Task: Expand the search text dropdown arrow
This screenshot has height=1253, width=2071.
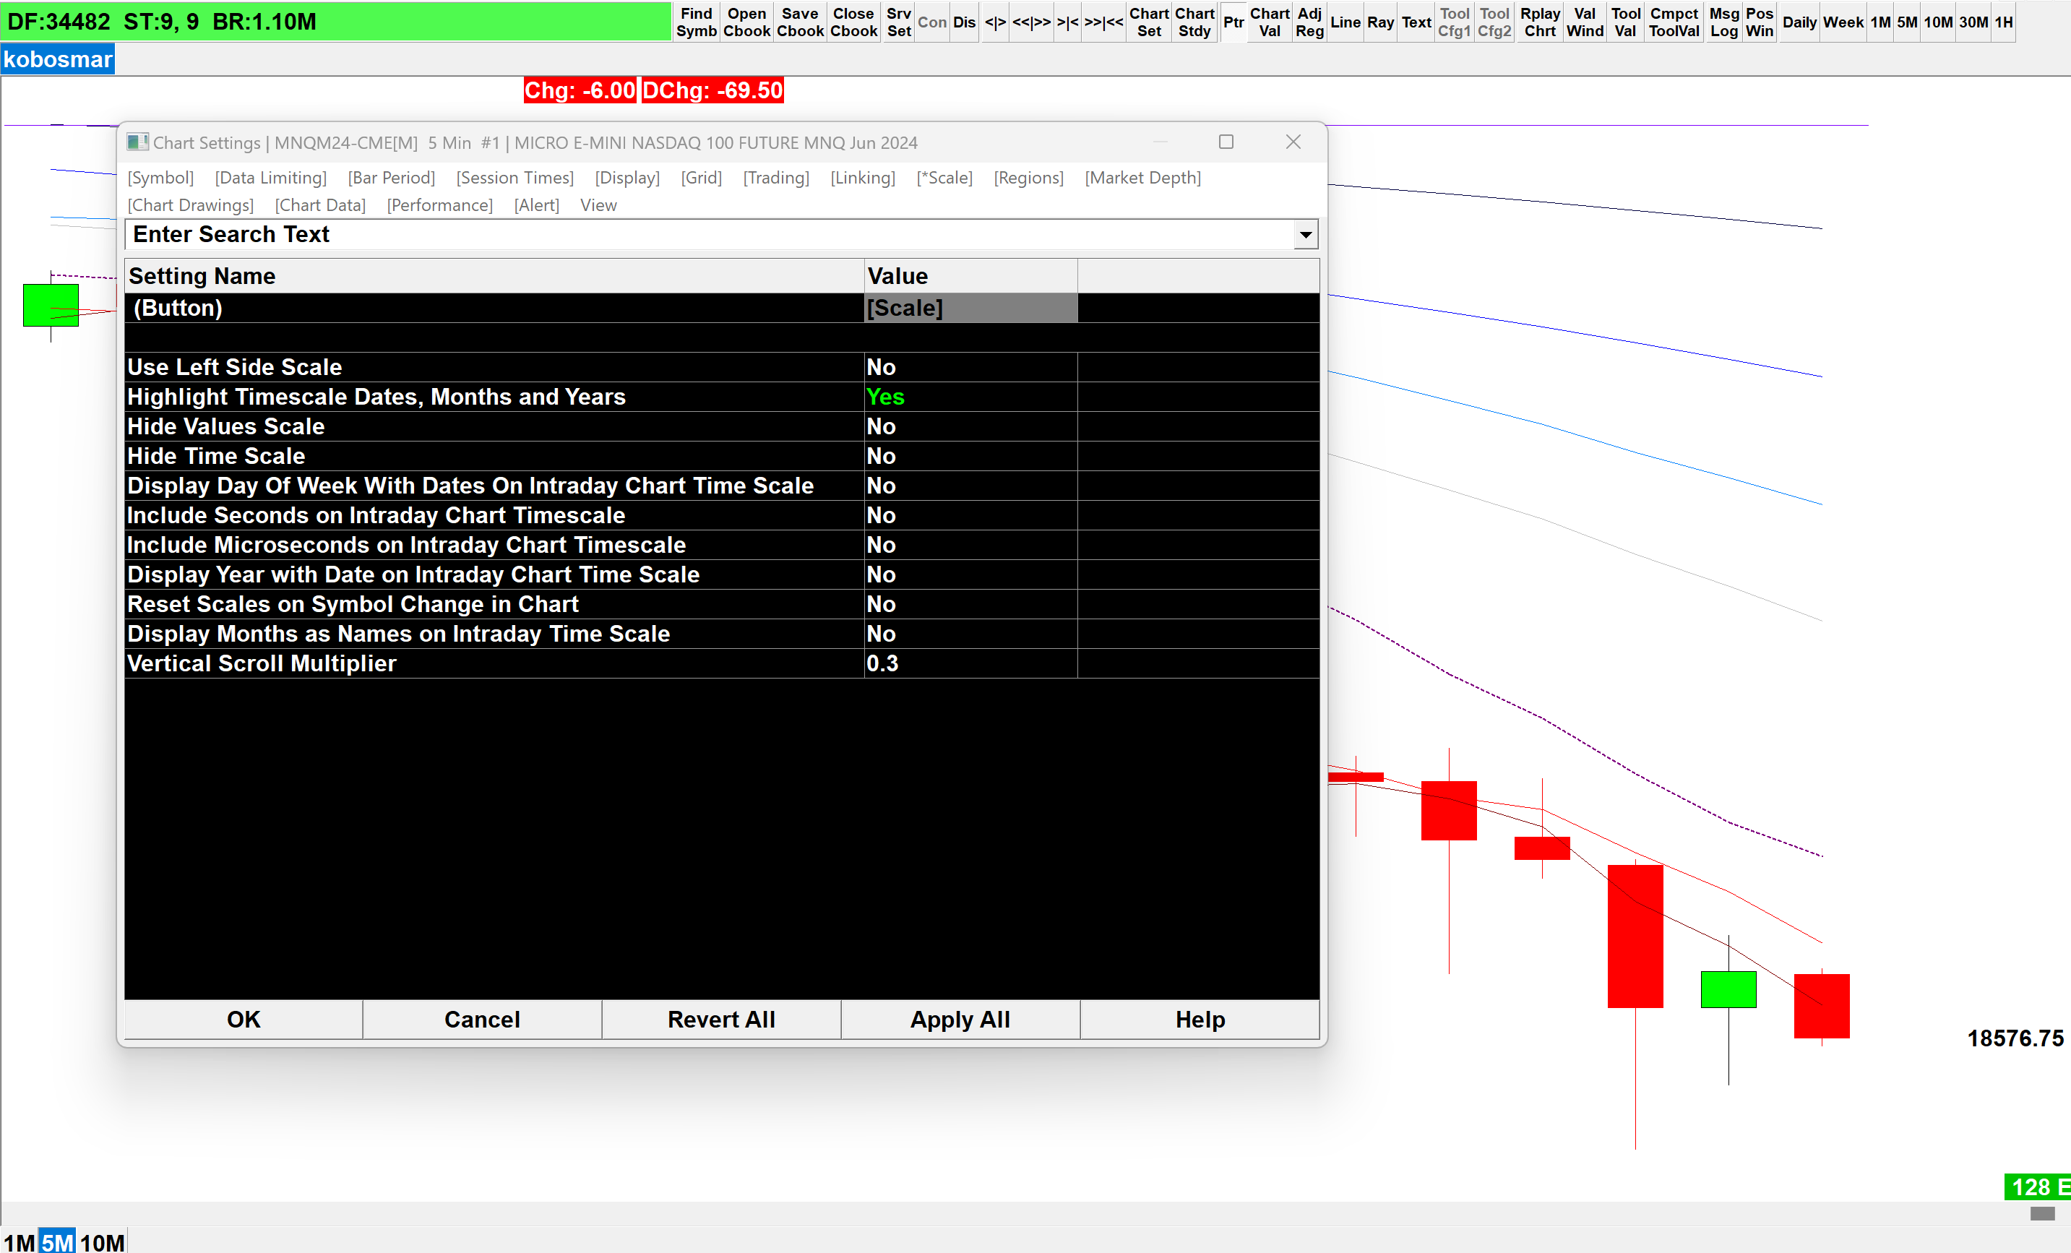Action: coord(1305,234)
